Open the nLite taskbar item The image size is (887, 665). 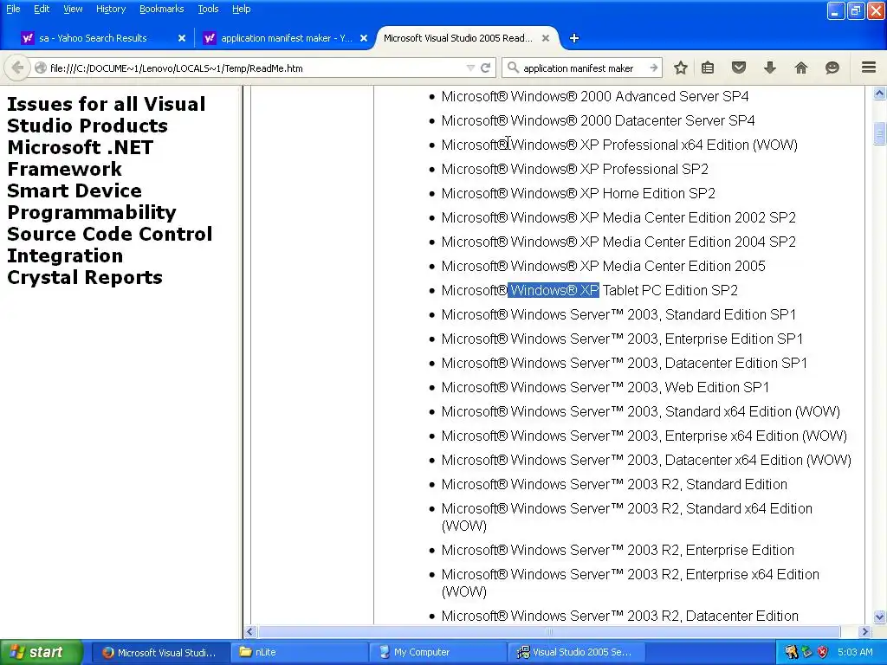pos(299,652)
